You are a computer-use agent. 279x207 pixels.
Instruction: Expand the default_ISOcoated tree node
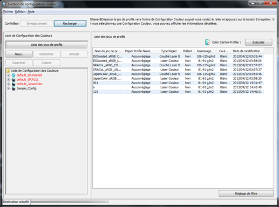9,75
